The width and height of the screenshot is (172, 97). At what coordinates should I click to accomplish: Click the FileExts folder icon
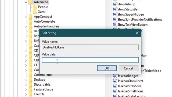click(x=30, y=94)
